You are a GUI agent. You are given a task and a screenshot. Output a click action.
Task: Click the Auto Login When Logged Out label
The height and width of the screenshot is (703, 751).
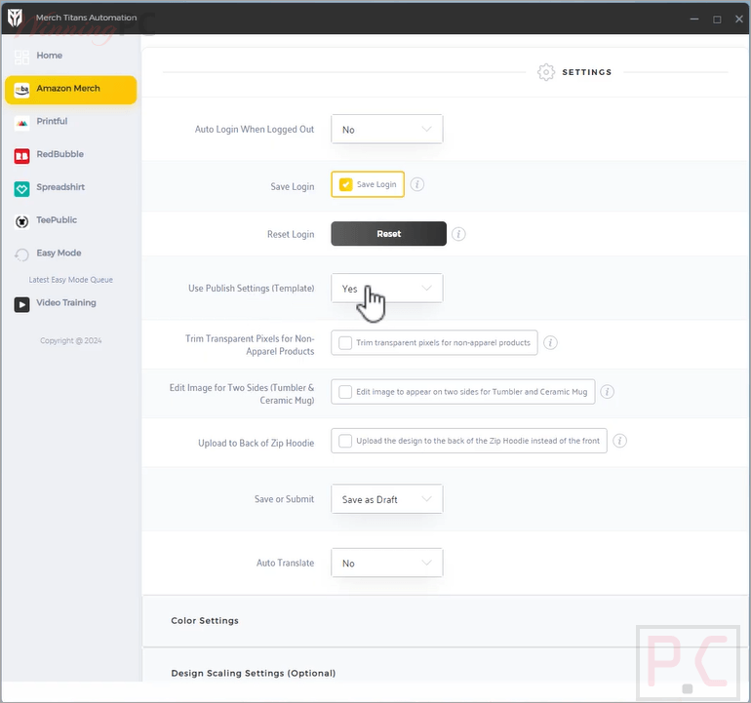tap(255, 130)
